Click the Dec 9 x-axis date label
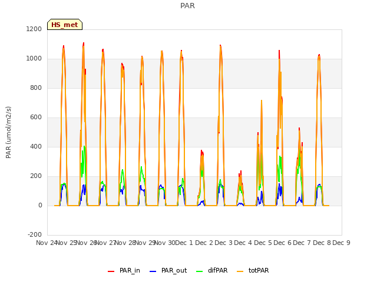377x282 pixels. (x=341, y=243)
